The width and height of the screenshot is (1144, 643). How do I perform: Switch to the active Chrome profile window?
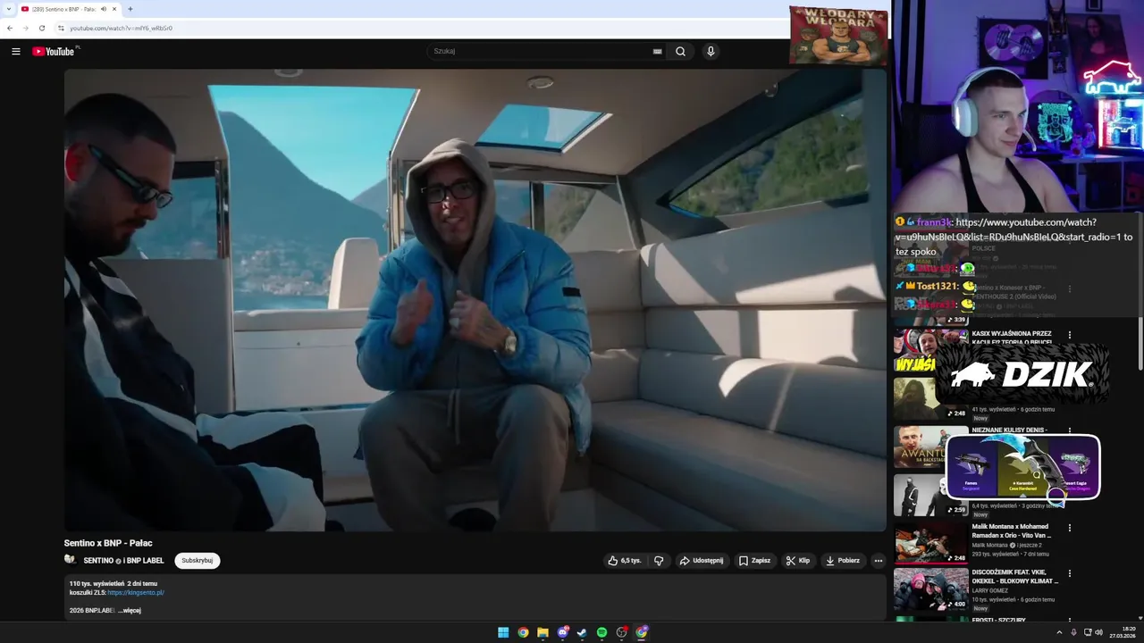pyautogui.click(x=642, y=632)
